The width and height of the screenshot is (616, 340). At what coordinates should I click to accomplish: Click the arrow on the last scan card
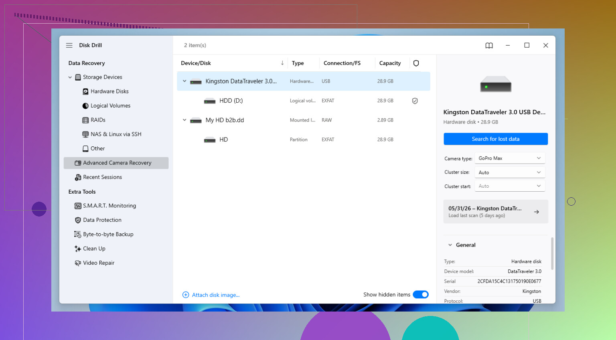[536, 212]
